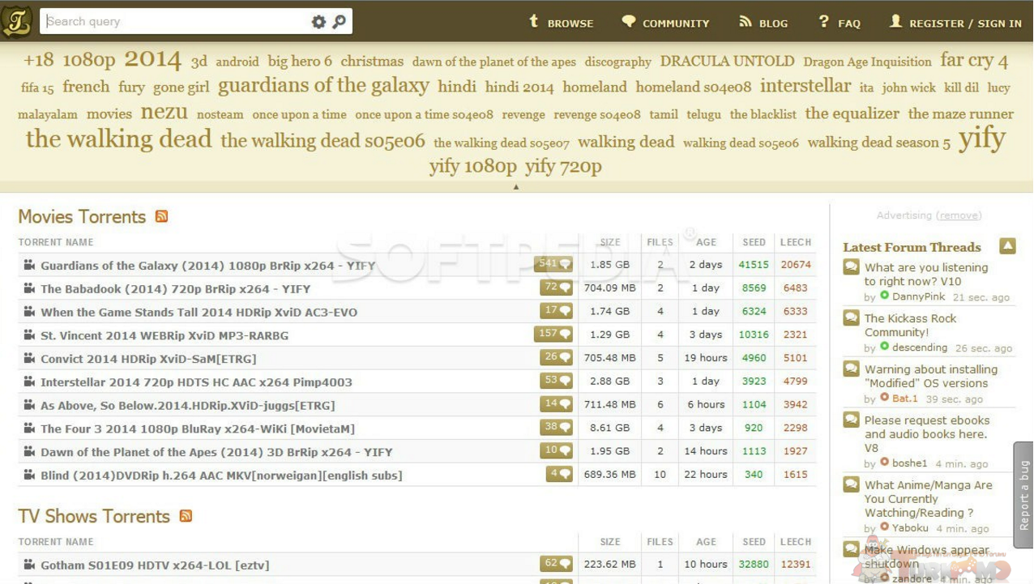The image size is (1034, 584).
Task: Open advanced search settings gear
Action: point(318,22)
